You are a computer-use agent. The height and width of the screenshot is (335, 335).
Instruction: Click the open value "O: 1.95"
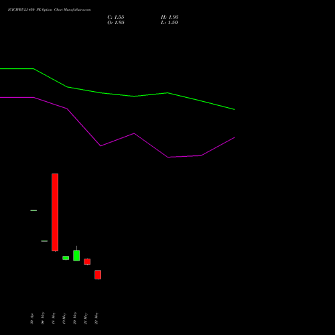click(x=116, y=23)
